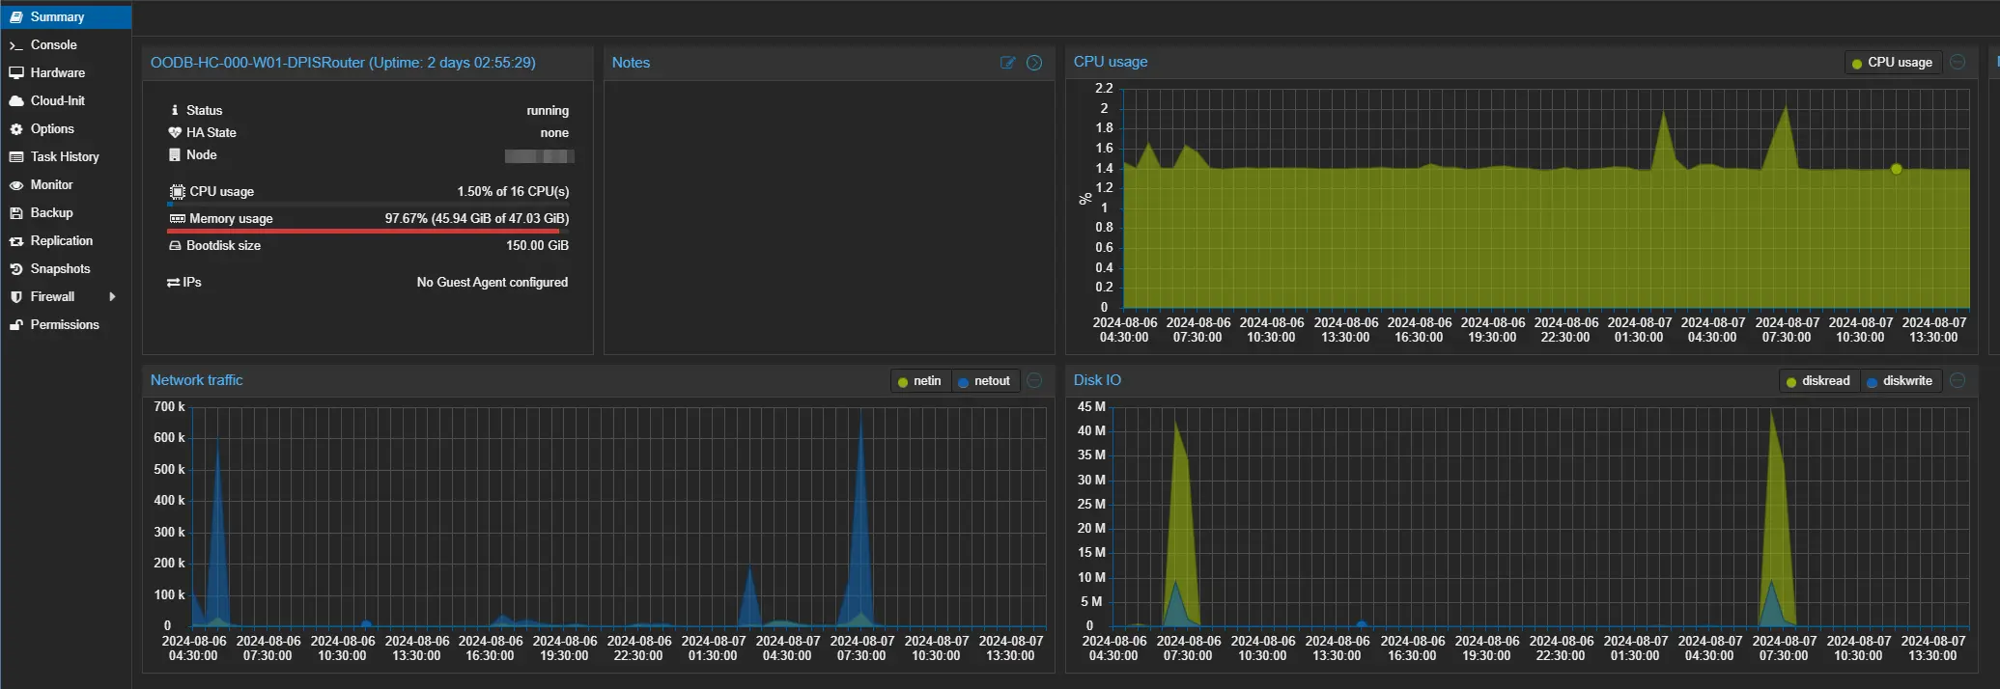Viewport: 2000px width, 689px height.
Task: Open Options using the gear icon
Action: point(15,129)
